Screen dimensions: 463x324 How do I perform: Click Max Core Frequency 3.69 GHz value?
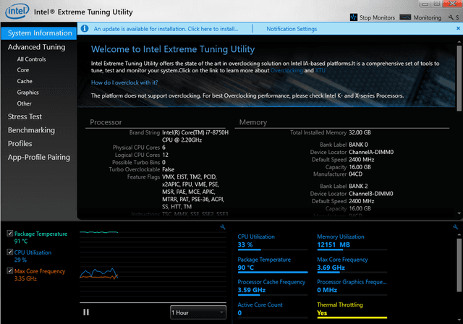(331, 268)
